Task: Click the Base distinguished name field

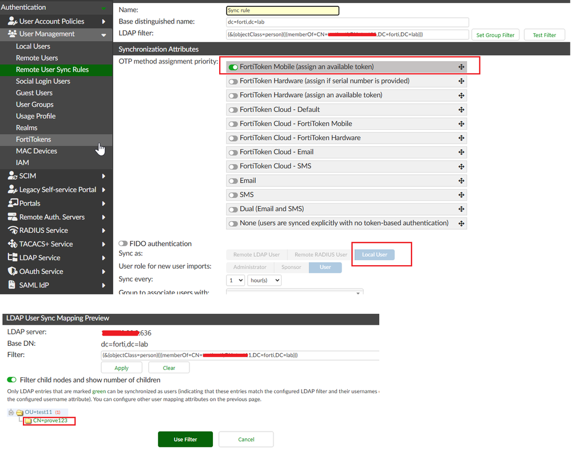Action: [347, 22]
